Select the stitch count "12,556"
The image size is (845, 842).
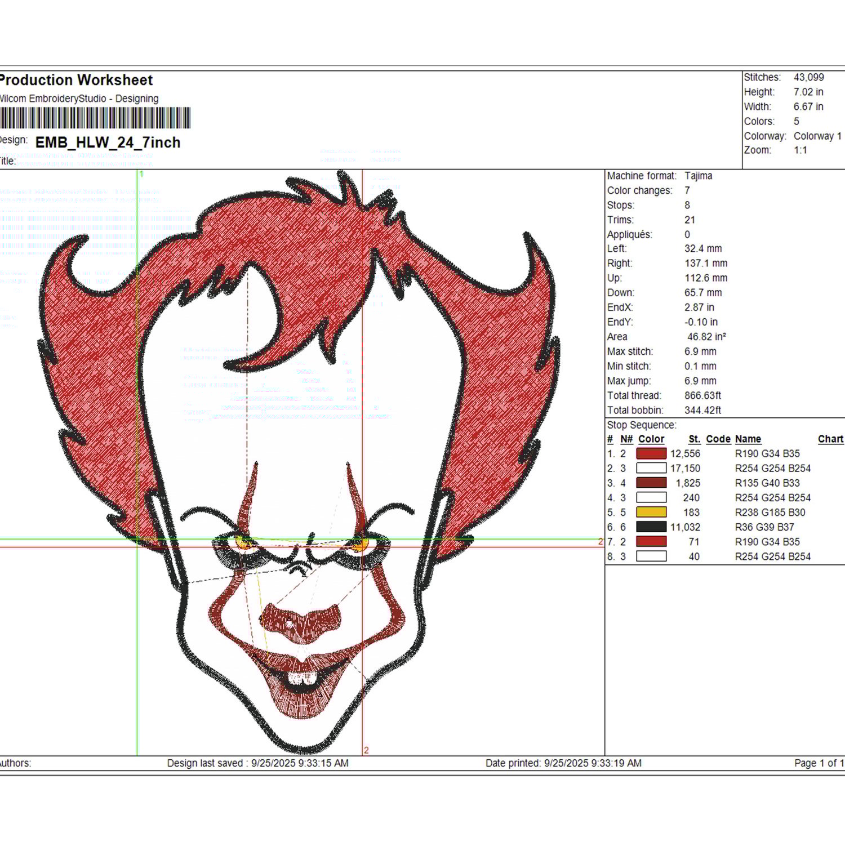click(685, 453)
